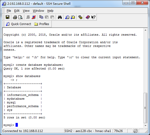Open the Help book icon
Viewport: 150px width, 135px height.
(x=88, y=17)
